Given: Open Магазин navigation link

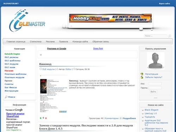Looking at the screenshot, I should coord(9,71).
